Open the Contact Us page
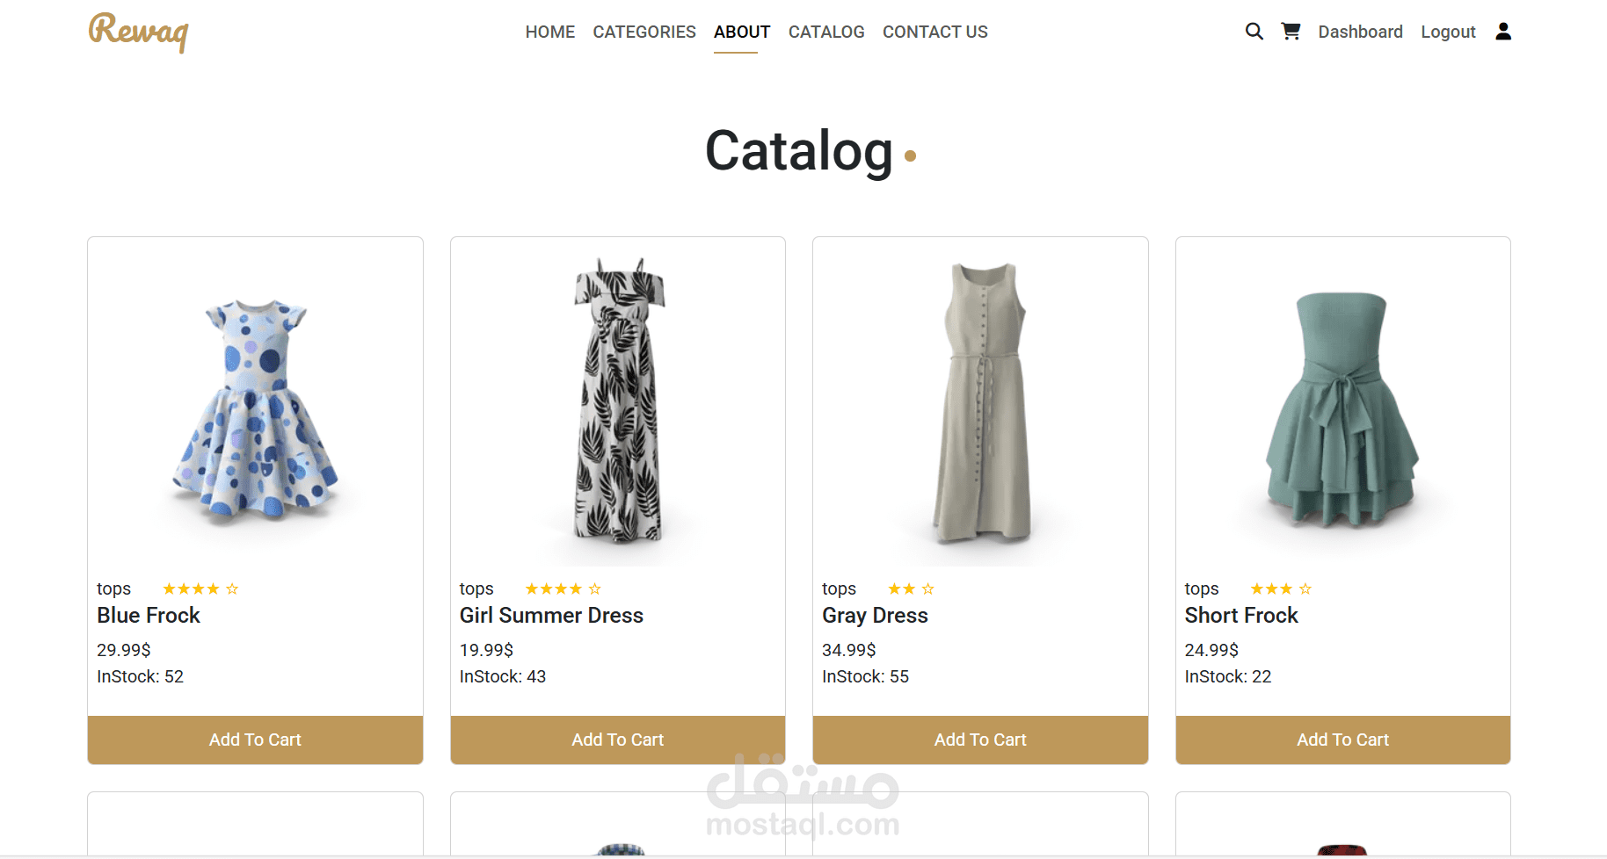1607x859 pixels. coord(935,32)
